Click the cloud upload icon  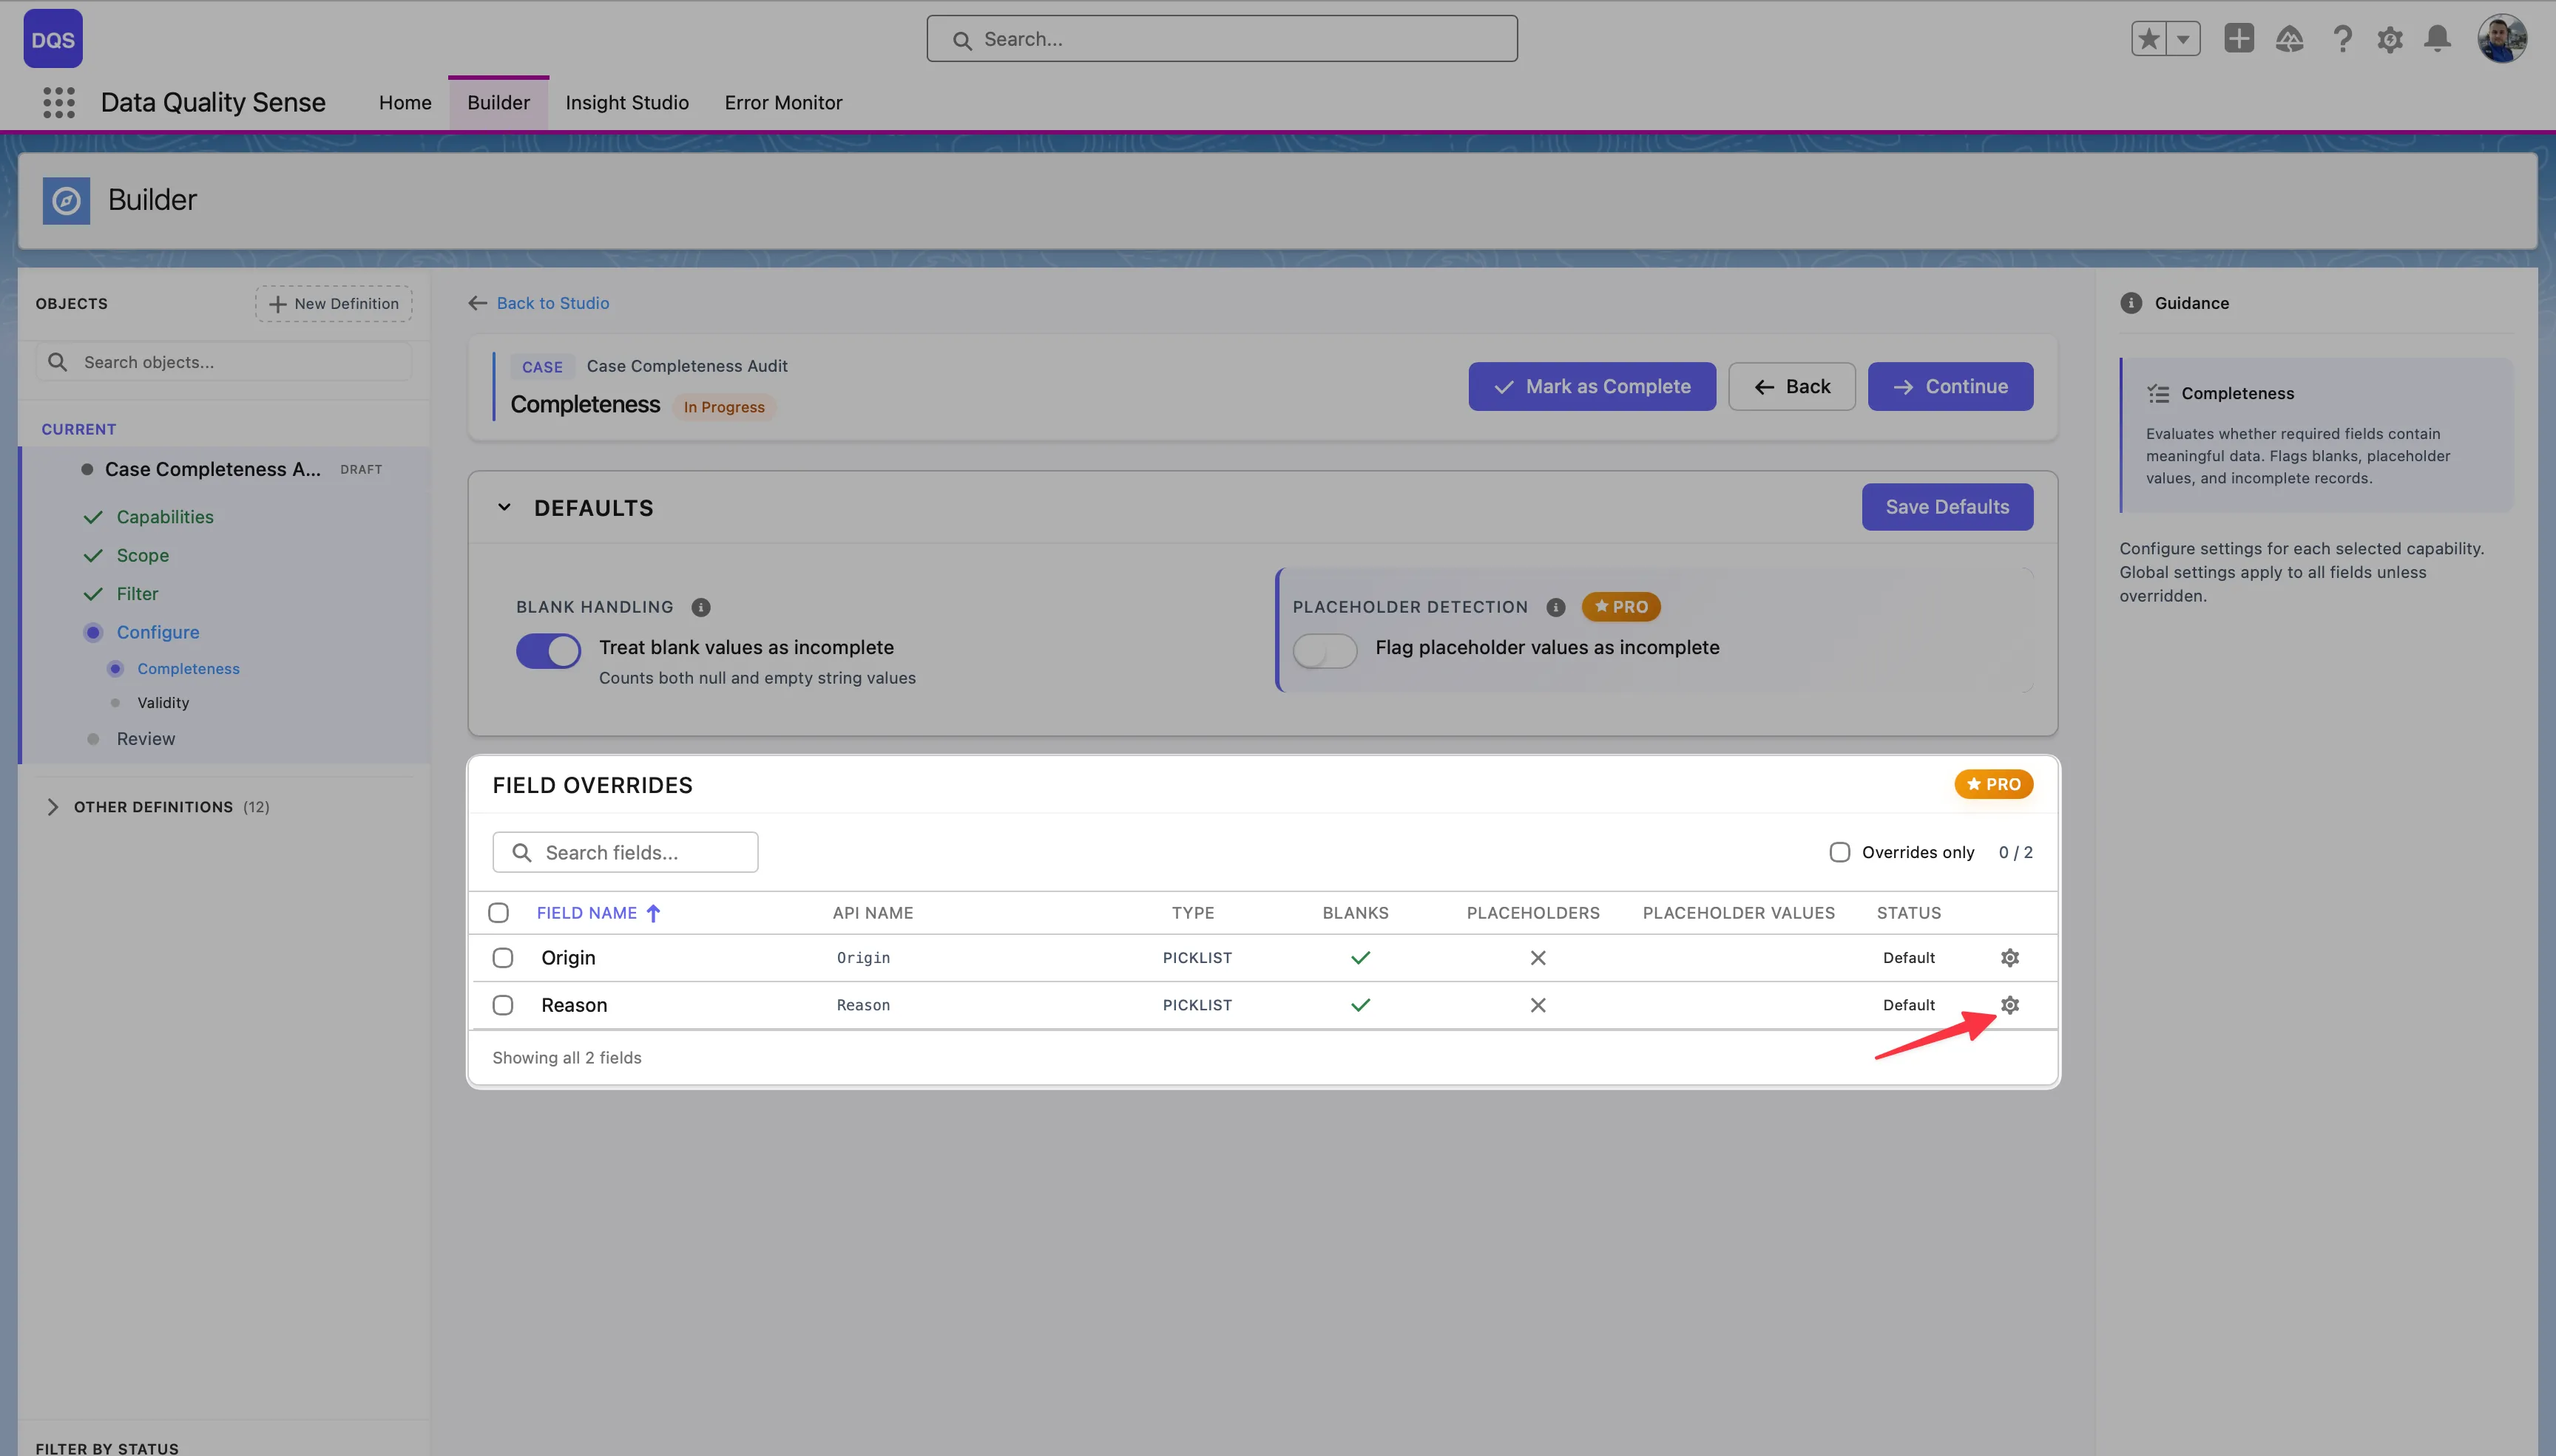click(x=2291, y=38)
